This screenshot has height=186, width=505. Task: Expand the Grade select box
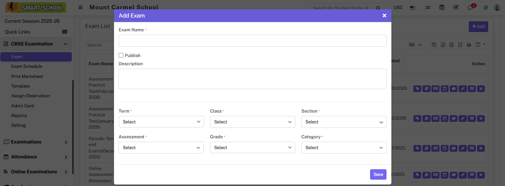tap(252, 148)
